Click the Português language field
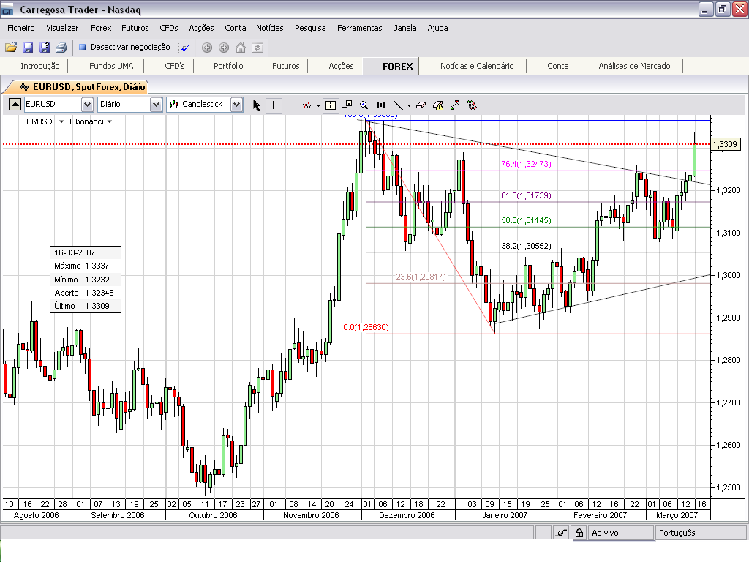 pos(700,533)
